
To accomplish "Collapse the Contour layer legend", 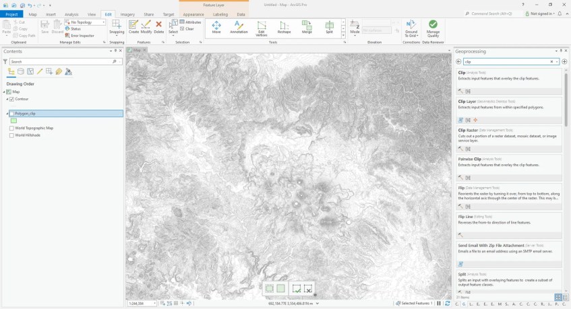I will tap(7, 99).
